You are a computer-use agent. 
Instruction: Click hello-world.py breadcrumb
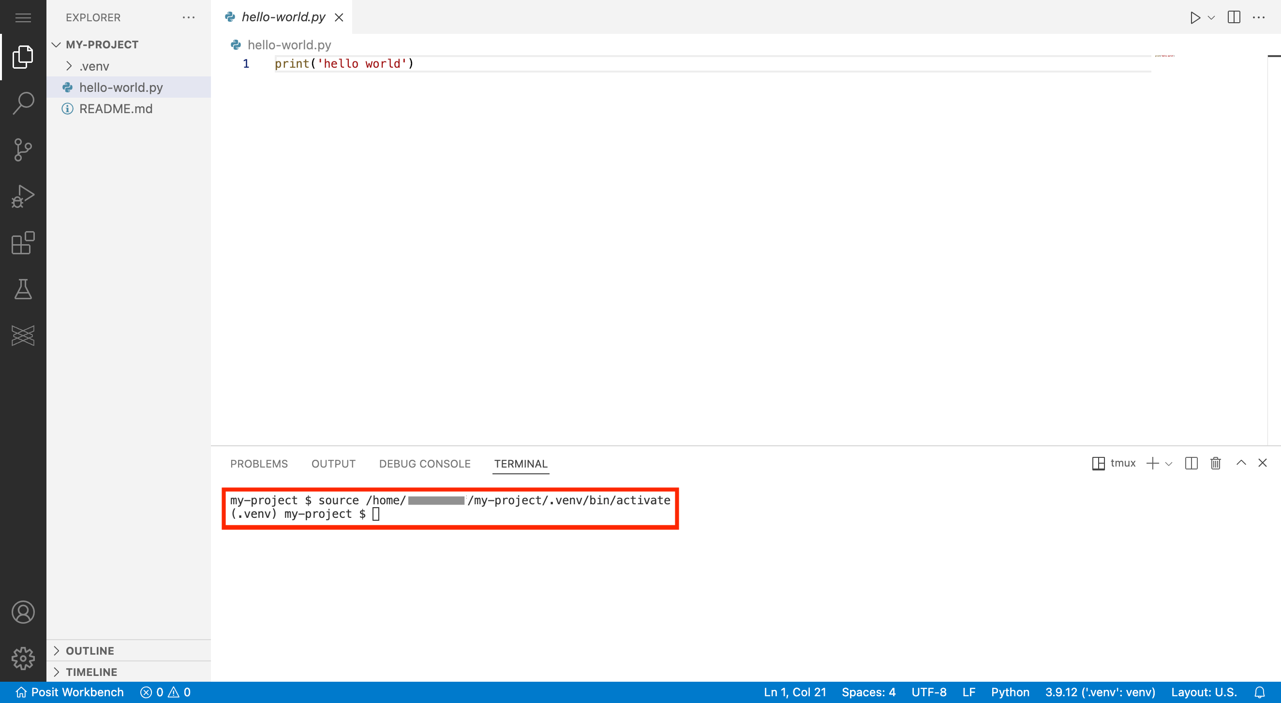click(x=282, y=45)
